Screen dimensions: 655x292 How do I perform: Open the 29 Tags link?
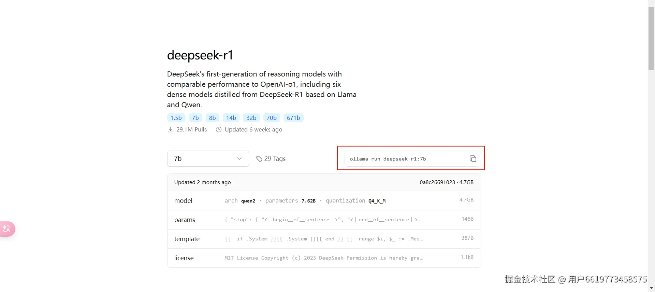[x=275, y=159]
